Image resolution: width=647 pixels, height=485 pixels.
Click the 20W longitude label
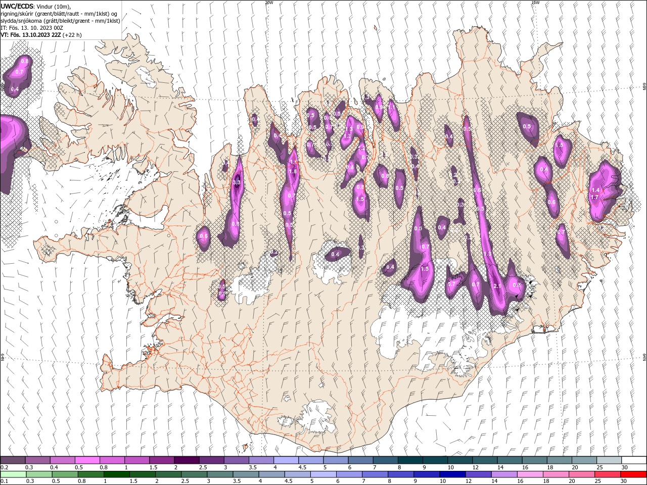point(269,3)
